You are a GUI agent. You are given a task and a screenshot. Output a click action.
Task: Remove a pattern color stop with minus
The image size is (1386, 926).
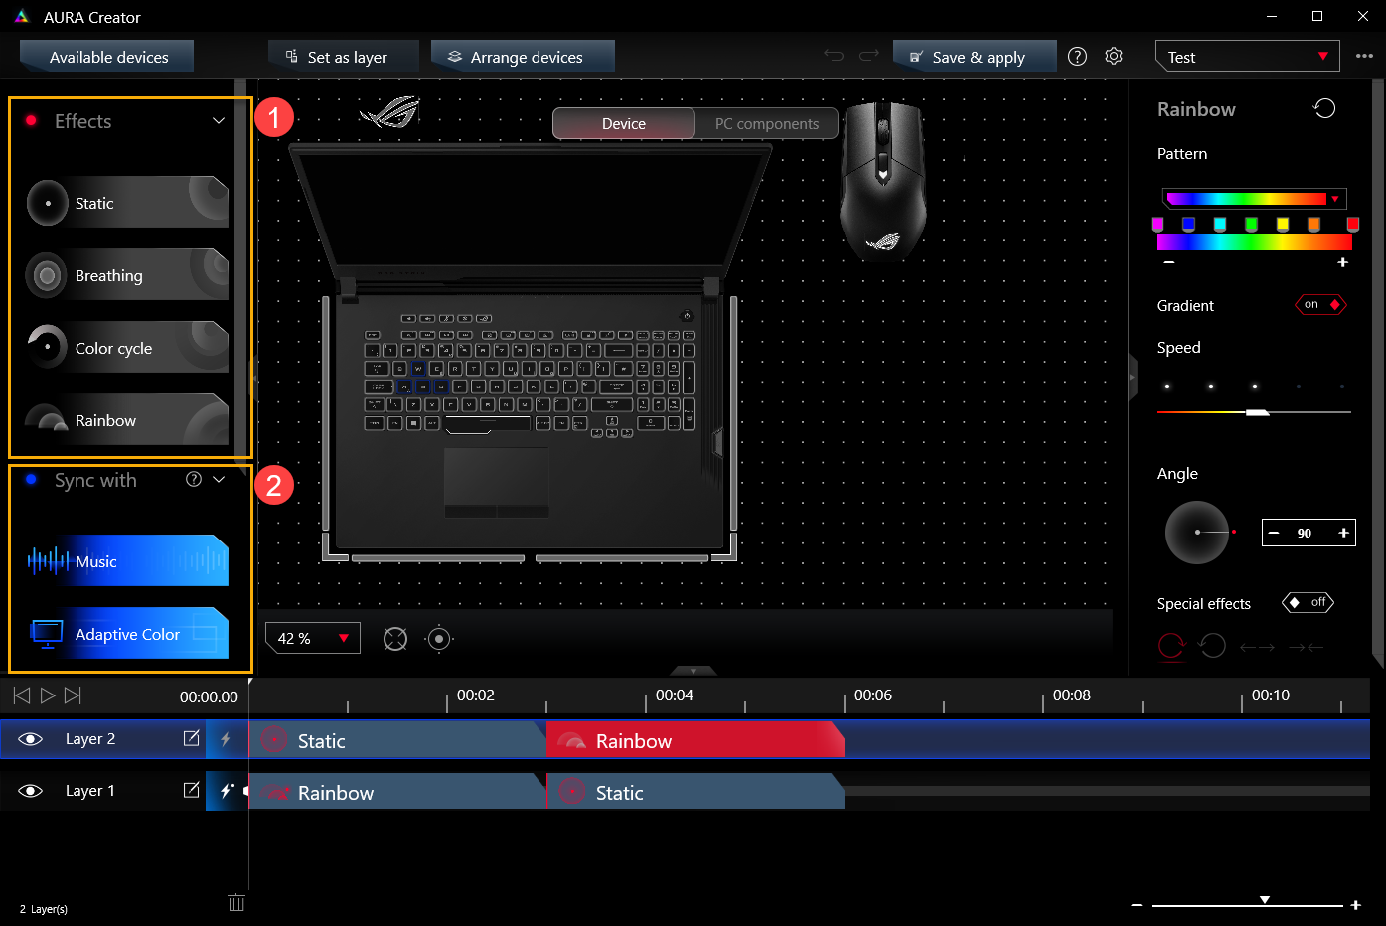1169,262
